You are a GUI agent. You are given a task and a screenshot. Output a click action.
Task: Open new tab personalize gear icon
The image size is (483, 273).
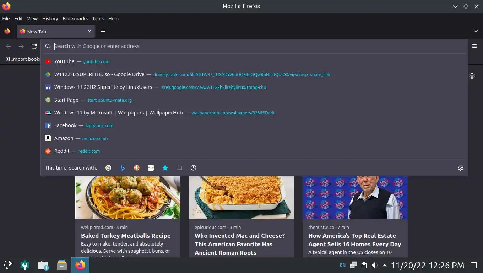(472, 76)
